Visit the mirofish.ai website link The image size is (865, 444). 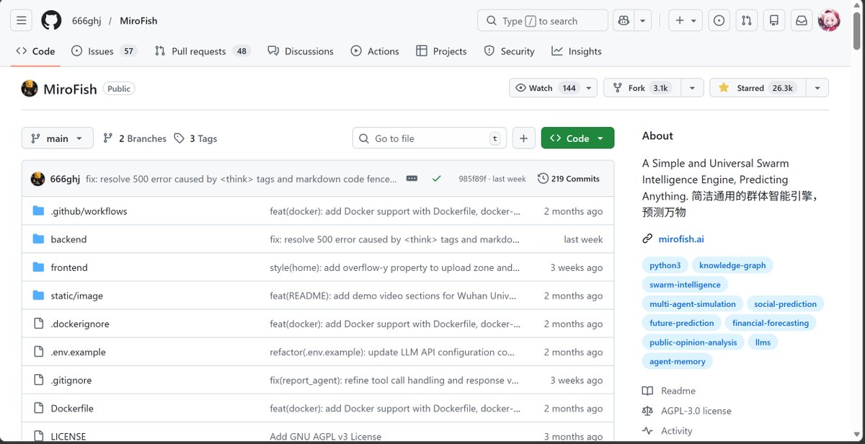681,239
